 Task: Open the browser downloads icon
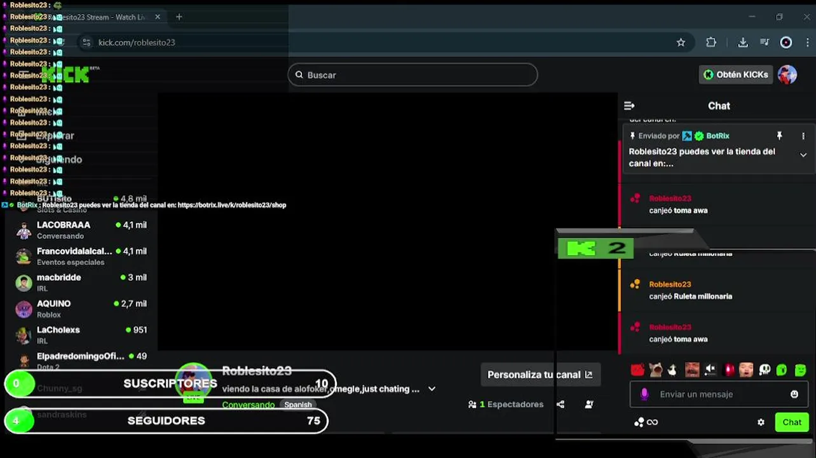pyautogui.click(x=742, y=43)
